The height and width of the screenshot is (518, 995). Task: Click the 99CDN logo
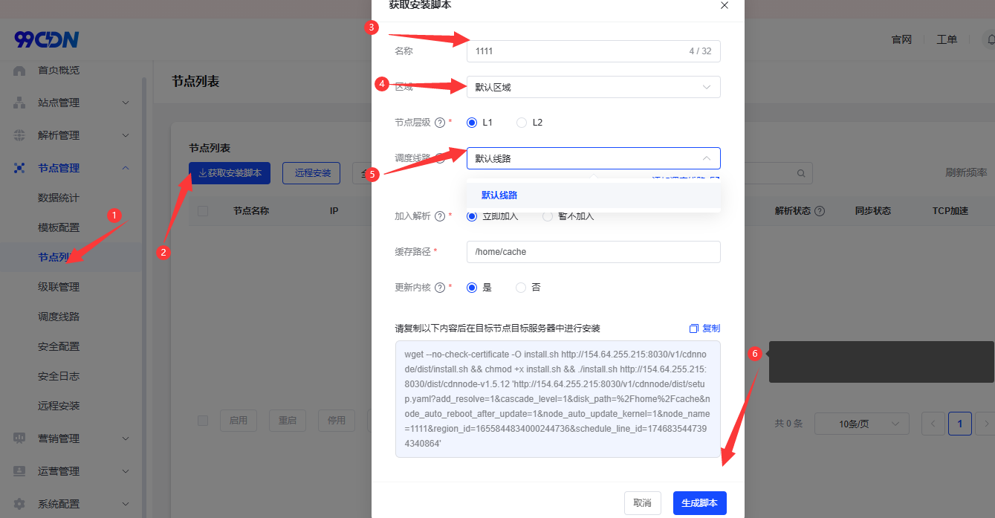click(46, 39)
